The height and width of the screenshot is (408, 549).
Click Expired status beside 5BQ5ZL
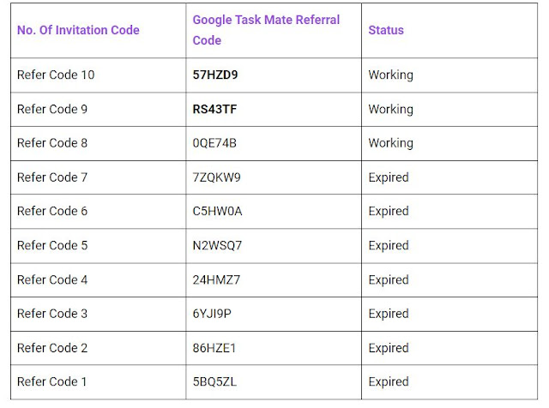point(389,382)
